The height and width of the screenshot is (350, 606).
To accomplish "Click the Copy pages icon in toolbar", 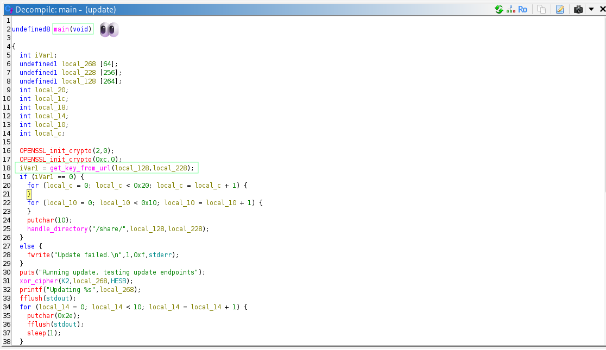I will click(x=541, y=9).
